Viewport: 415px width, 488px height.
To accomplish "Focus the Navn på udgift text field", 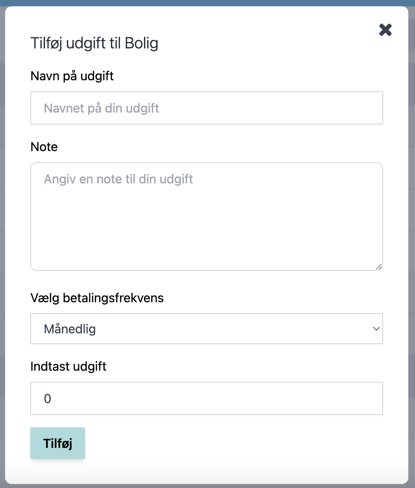I will tap(207, 108).
